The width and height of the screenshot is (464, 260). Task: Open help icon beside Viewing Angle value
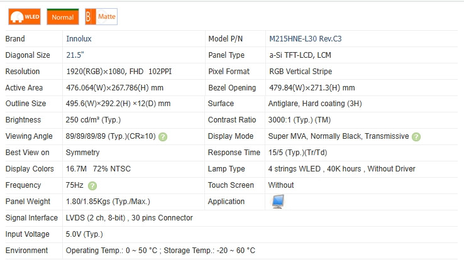click(163, 137)
